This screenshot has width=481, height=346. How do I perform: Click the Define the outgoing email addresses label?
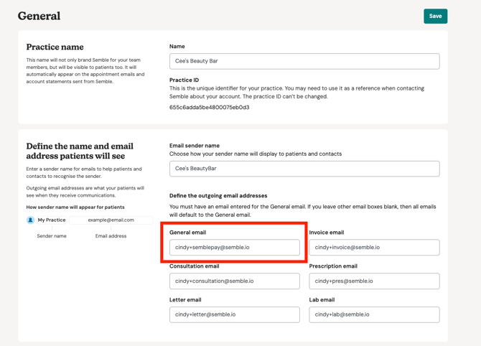click(218, 196)
